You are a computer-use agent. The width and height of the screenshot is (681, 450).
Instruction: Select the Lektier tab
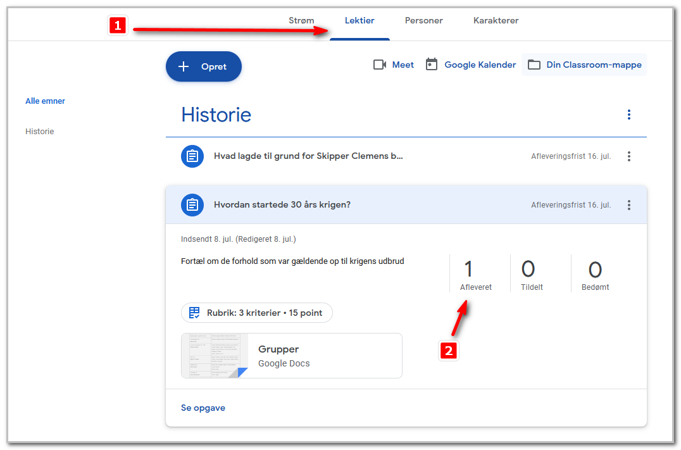pos(359,20)
